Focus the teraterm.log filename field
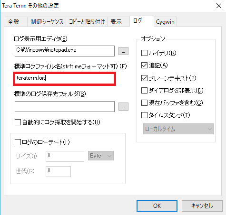 click(x=65, y=79)
